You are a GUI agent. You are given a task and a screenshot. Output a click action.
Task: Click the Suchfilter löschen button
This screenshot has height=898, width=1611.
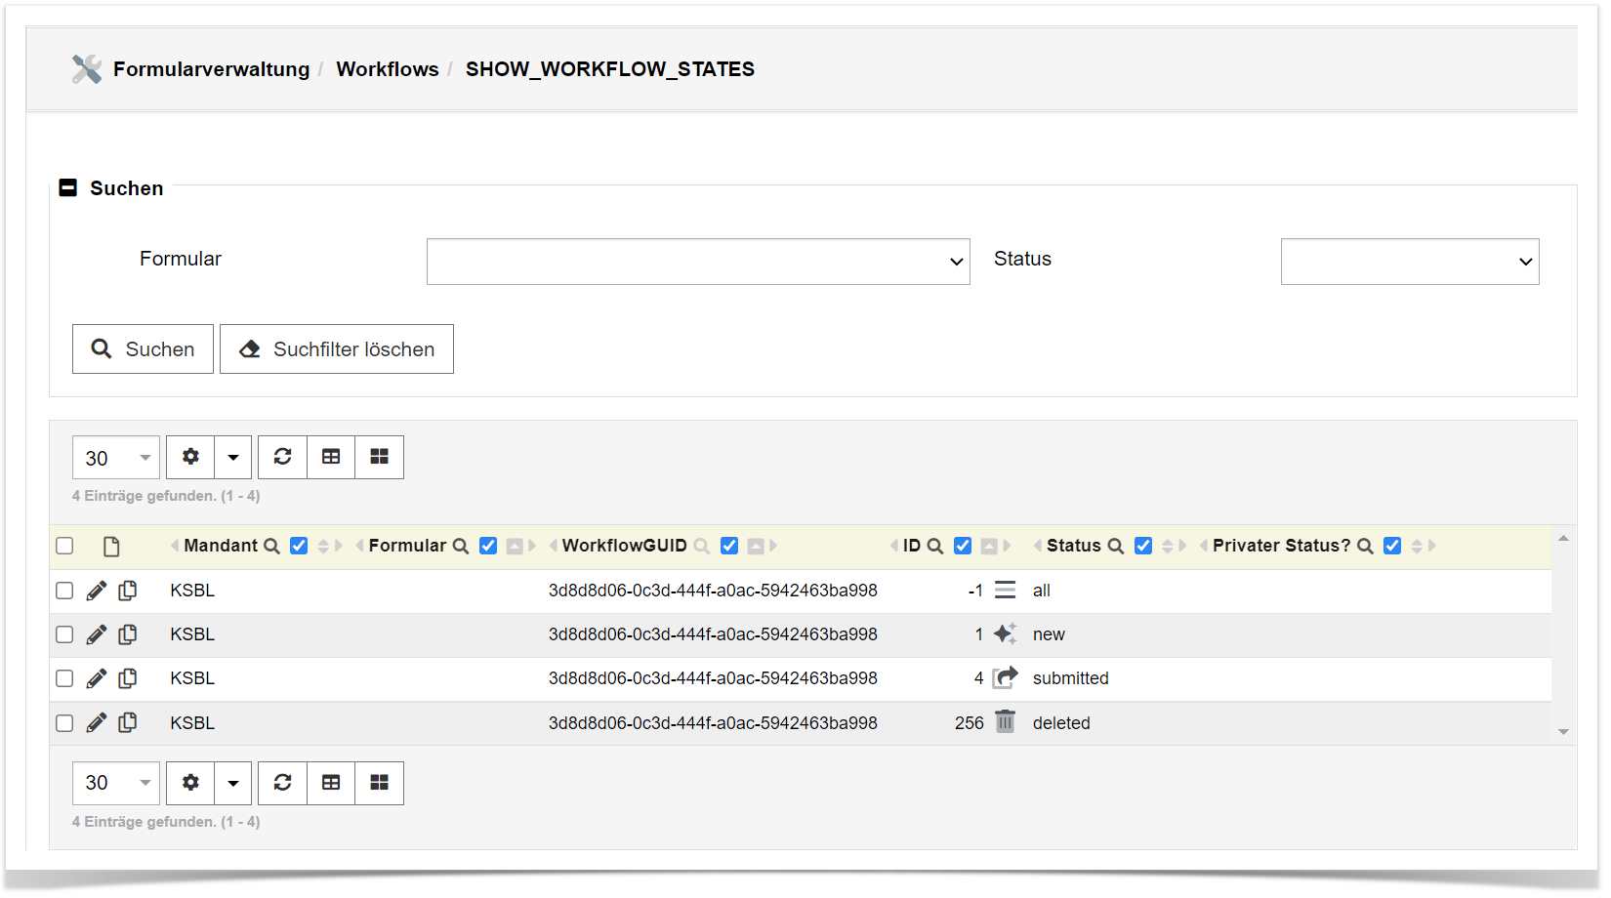click(x=337, y=349)
